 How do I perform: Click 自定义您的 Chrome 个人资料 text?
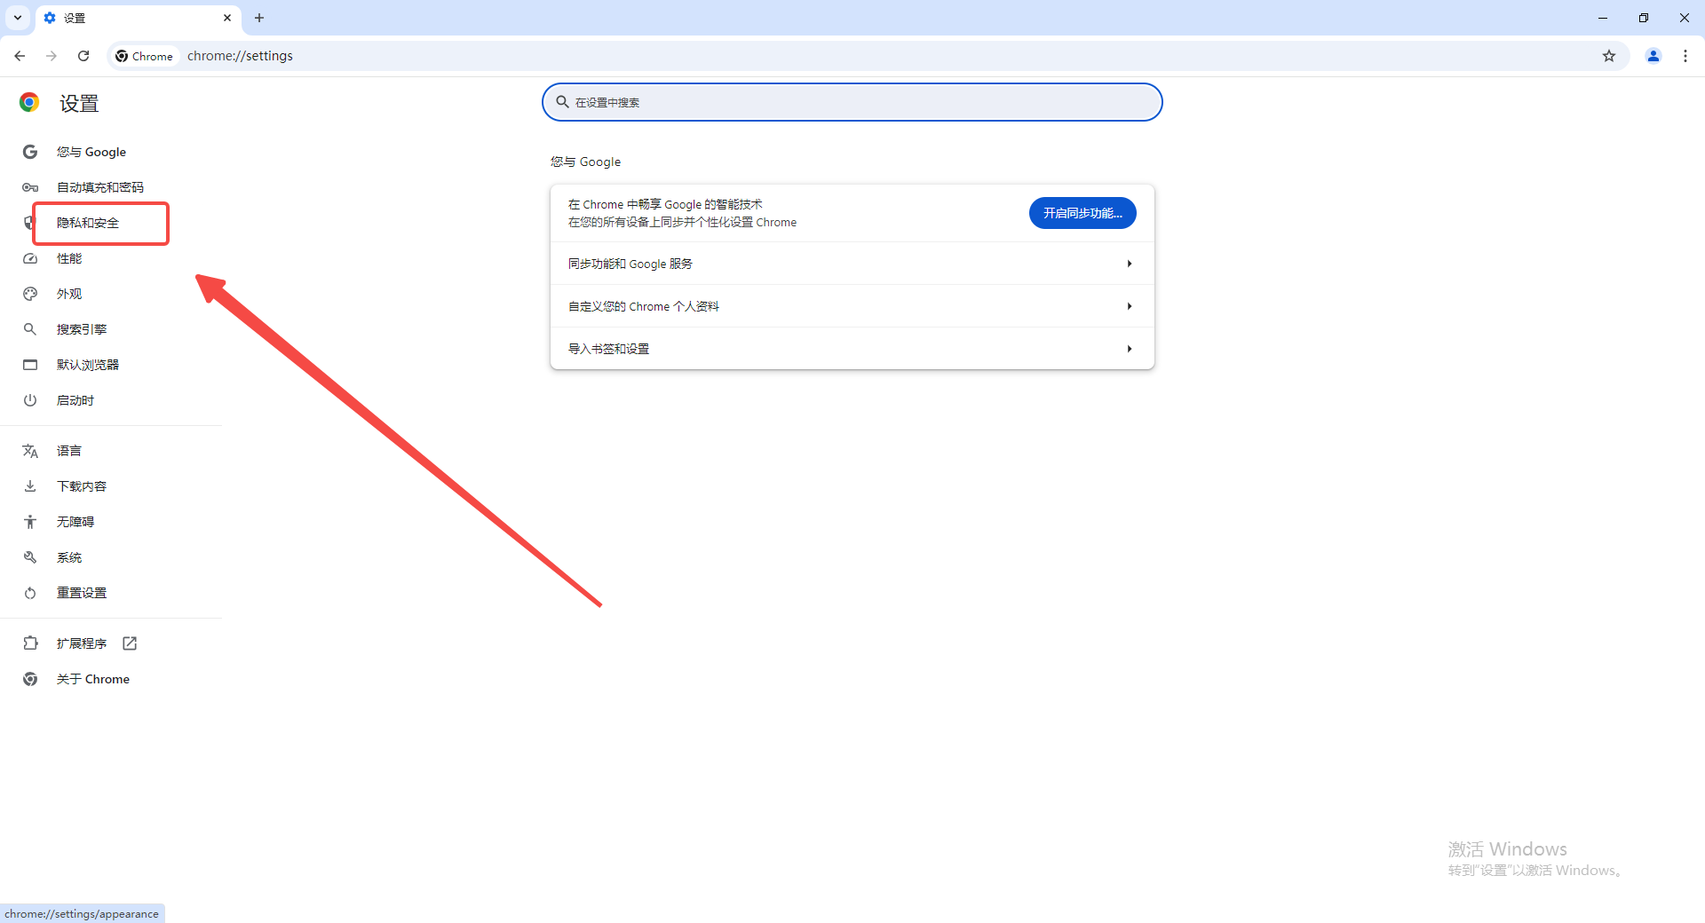pyautogui.click(x=644, y=306)
